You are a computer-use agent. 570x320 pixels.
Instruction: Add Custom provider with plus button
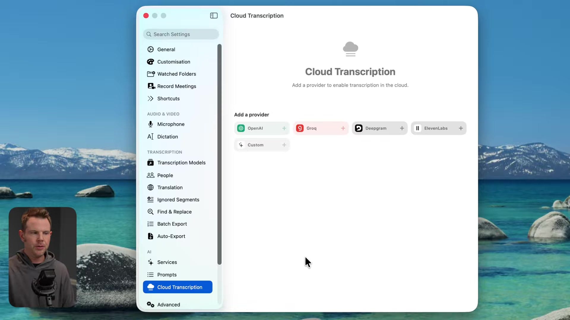[x=284, y=145]
